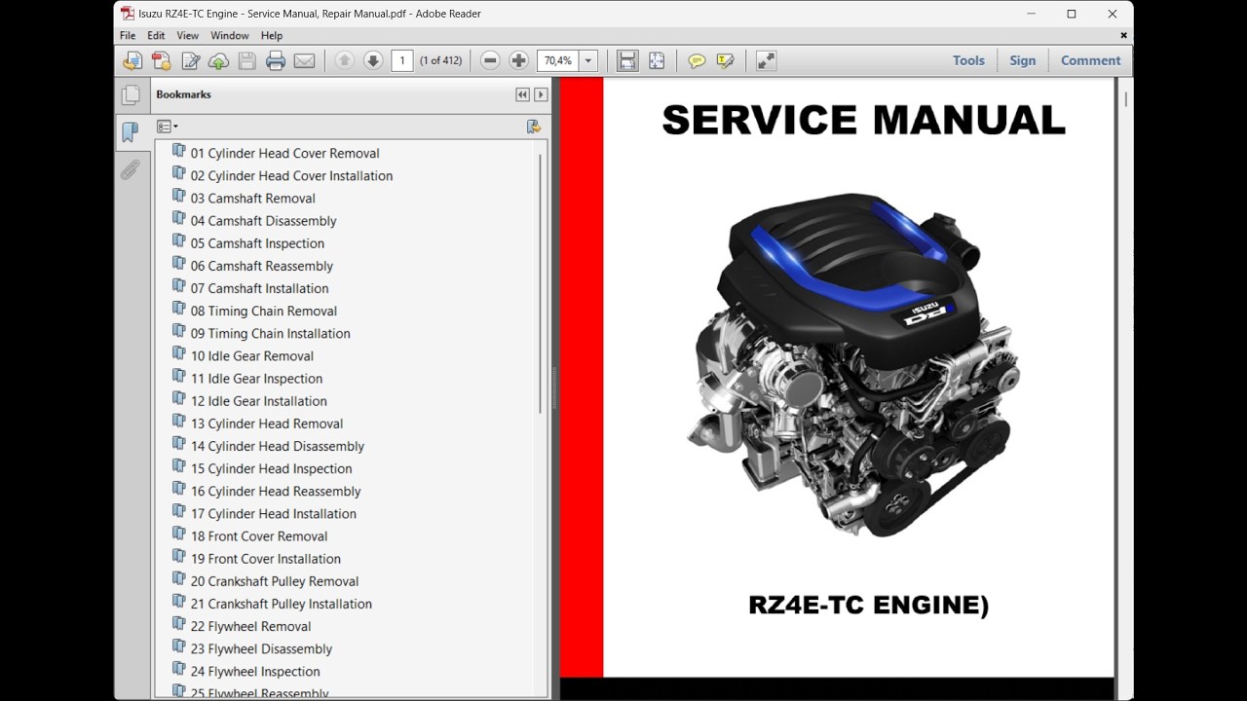
Task: Click the cloud upload icon
Action: coord(219,60)
